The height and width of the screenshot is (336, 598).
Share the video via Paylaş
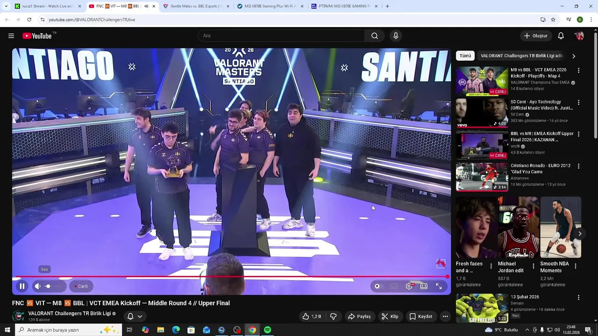(x=359, y=316)
